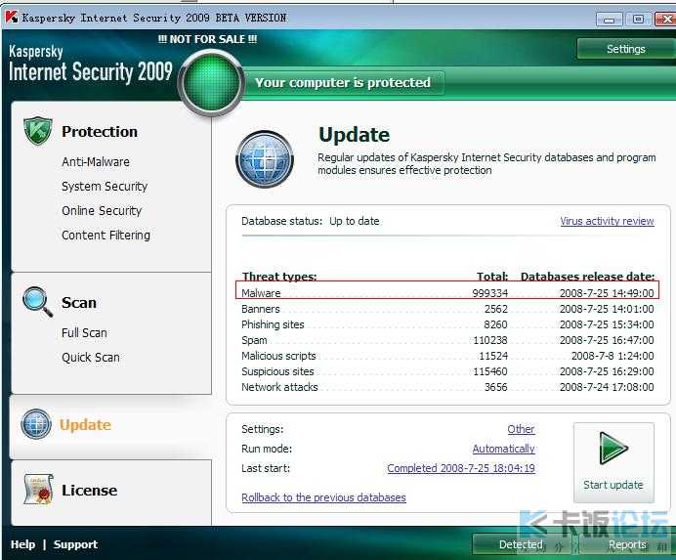Click the Start update button label
This screenshot has height=560, width=676.
click(x=613, y=485)
